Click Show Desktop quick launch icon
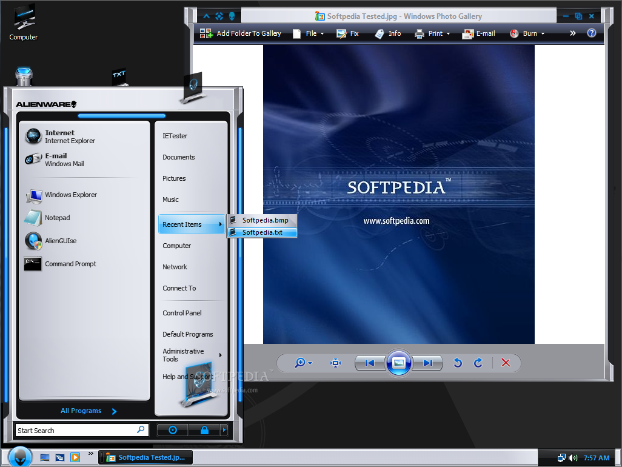The height and width of the screenshot is (467, 622). [x=45, y=457]
